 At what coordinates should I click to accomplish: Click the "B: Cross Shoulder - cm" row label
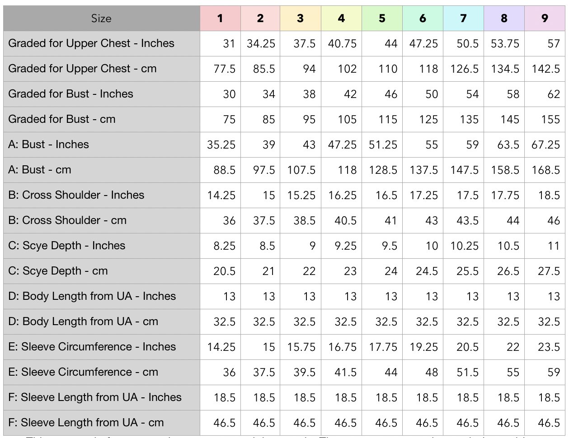(x=67, y=220)
